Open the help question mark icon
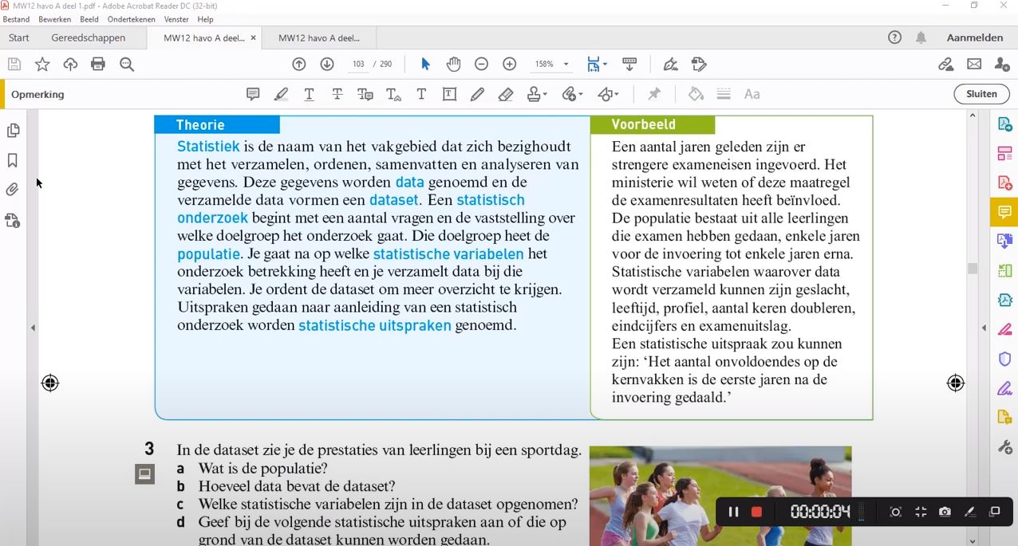Screen dimensions: 1018x546 point(894,37)
